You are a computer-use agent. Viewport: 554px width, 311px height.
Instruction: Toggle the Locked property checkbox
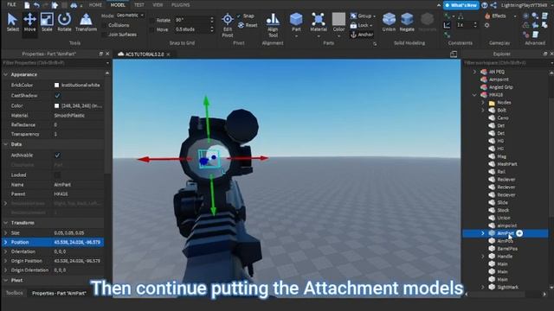[57, 175]
